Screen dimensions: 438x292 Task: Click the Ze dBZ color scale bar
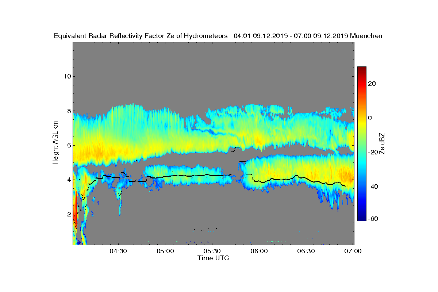[x=362, y=144]
